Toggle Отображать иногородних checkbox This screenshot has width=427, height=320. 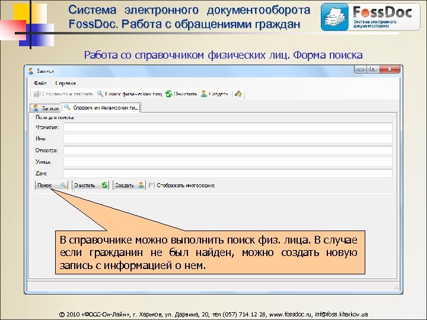tap(152, 185)
